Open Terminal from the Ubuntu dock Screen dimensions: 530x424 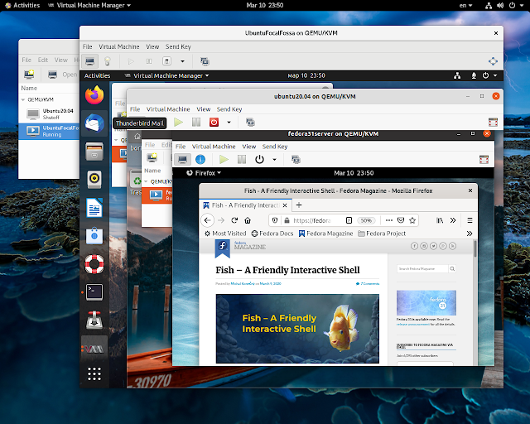(94, 291)
